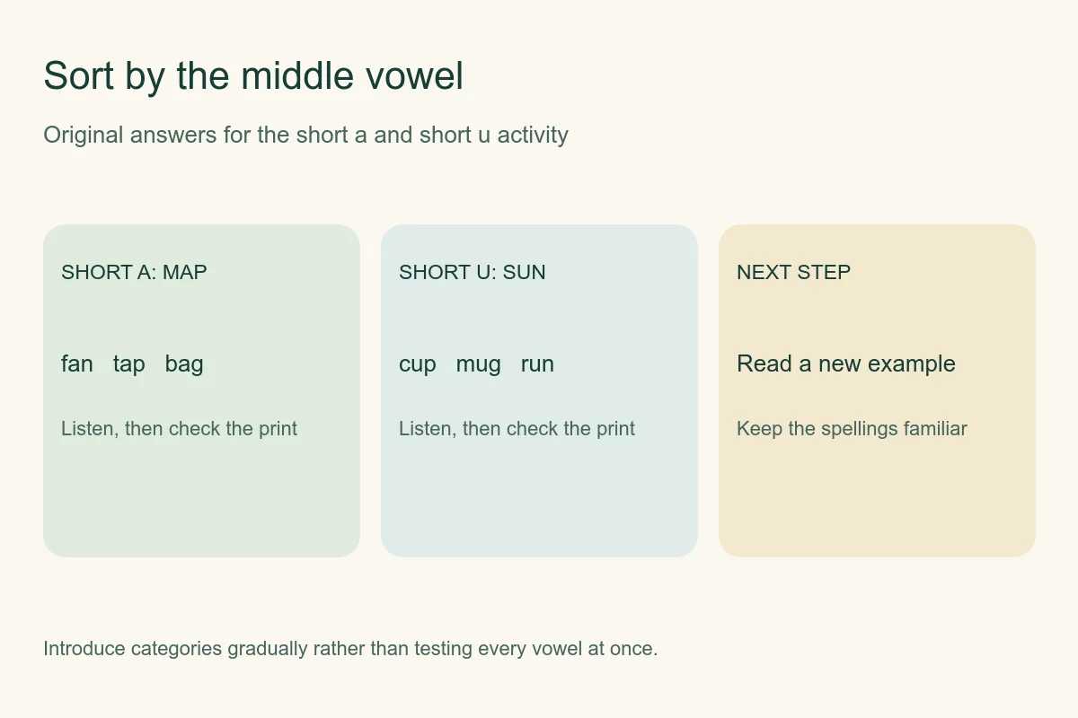Click the 'Original answers' subtitle text
The height and width of the screenshot is (718, 1078).
pyautogui.click(x=305, y=135)
